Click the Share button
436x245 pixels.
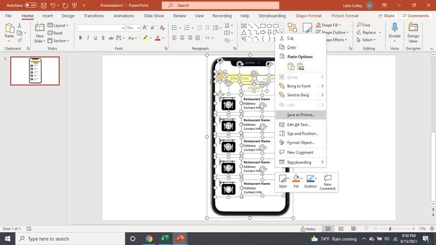pos(387,16)
